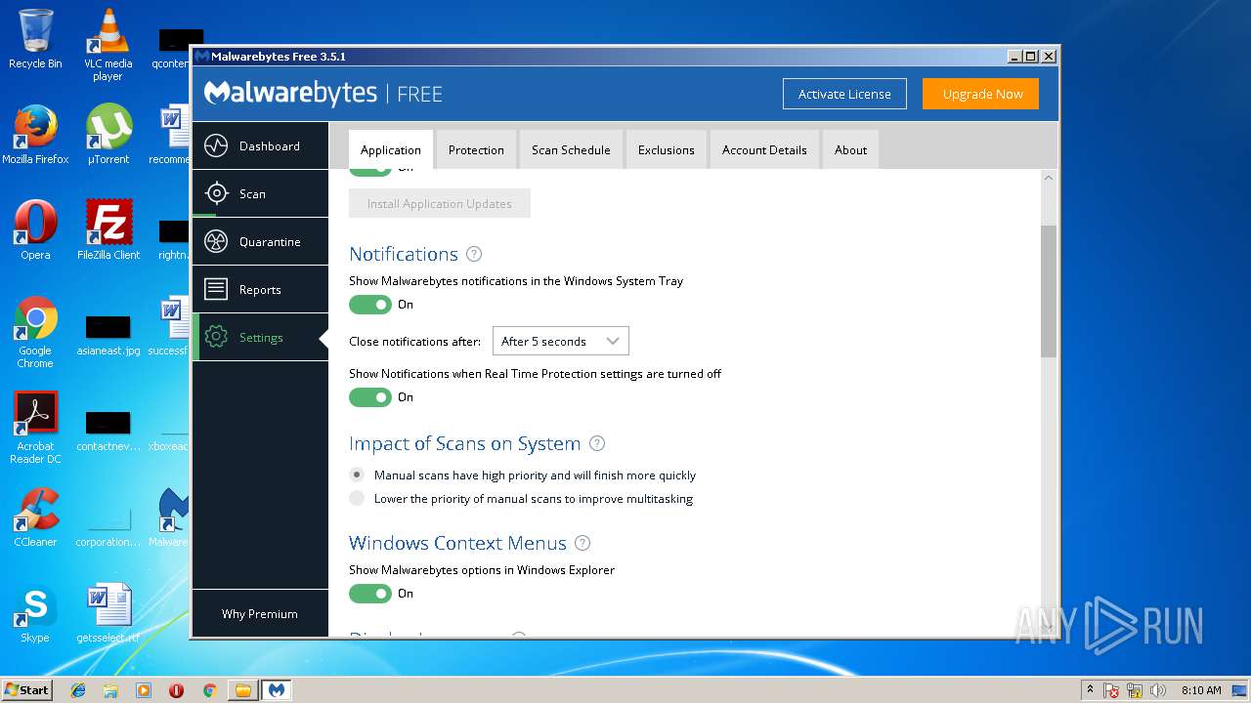Click Chrome icon in taskbar
Screen dimensions: 1251x703
coord(209,690)
